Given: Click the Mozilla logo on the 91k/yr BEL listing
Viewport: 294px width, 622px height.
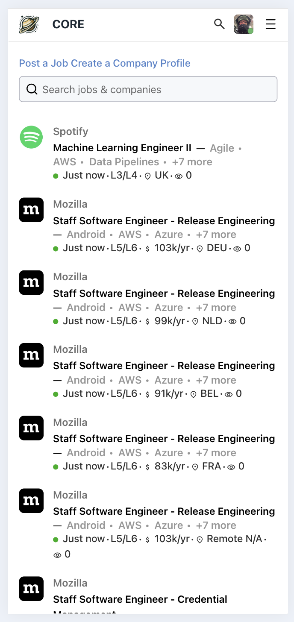Looking at the screenshot, I should 31,355.
